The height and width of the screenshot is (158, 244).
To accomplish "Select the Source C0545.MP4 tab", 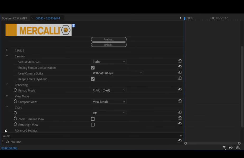I will pos(15,18).
